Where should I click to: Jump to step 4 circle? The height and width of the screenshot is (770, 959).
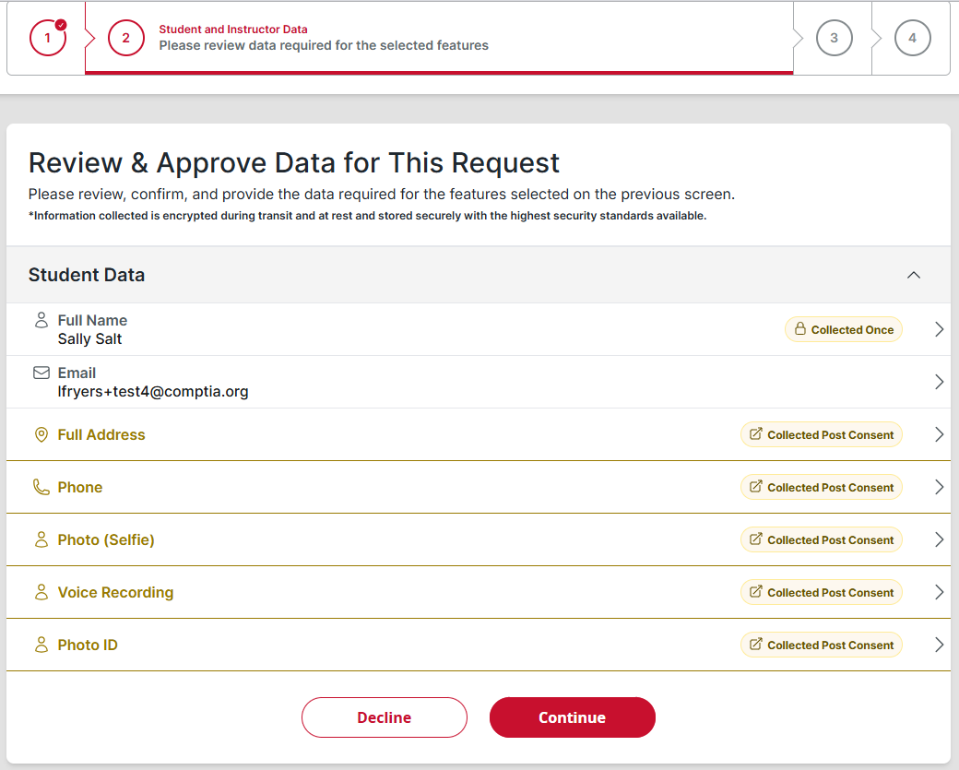[x=913, y=38]
